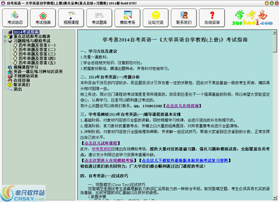The height and width of the screenshot is (202, 279).
Task: Select 重点总结和考点精讲 tree item
Action: [32, 36]
